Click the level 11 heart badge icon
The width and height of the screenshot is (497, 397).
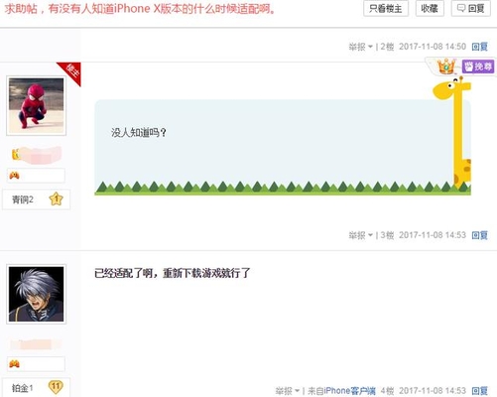[x=56, y=387]
